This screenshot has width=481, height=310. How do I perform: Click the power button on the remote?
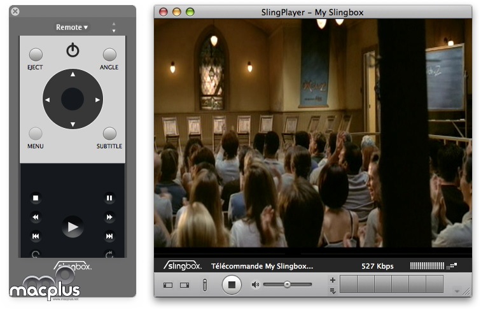[x=73, y=50]
